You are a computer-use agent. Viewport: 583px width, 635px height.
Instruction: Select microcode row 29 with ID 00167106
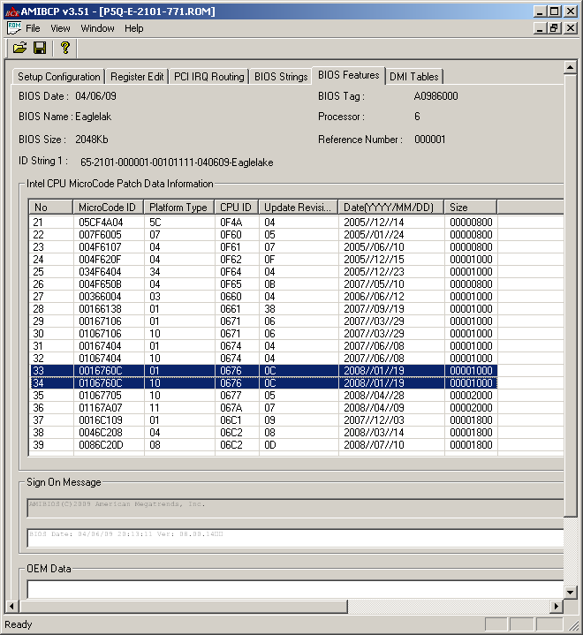pyautogui.click(x=264, y=321)
